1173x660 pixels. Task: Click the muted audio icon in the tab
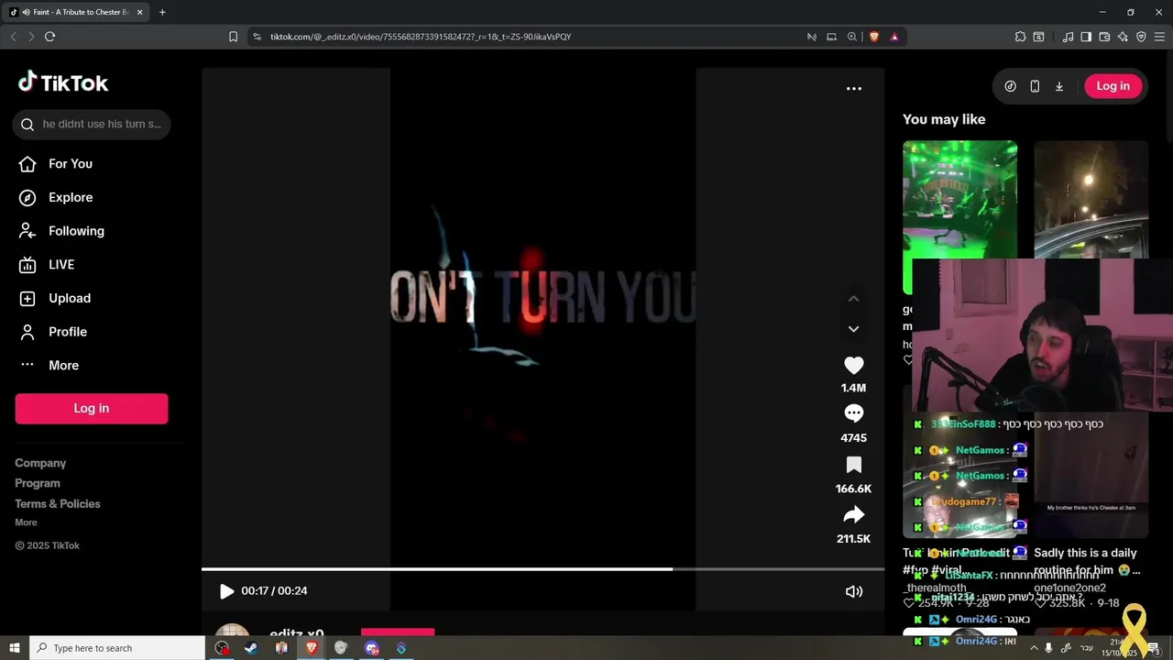[25, 12]
